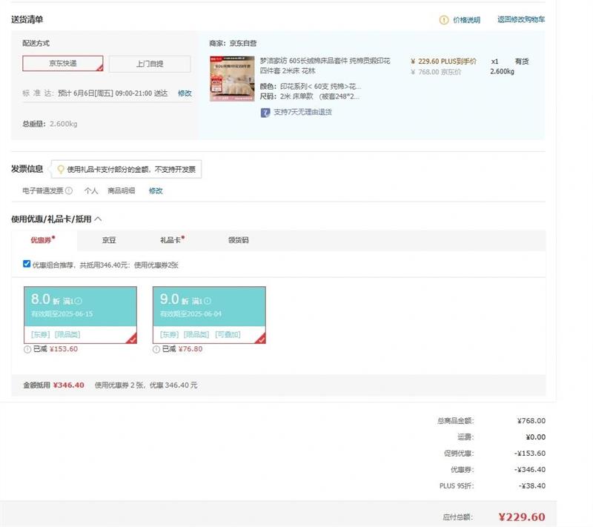
Task: Click the 价格说明 warning icon
Action: [x=444, y=20]
